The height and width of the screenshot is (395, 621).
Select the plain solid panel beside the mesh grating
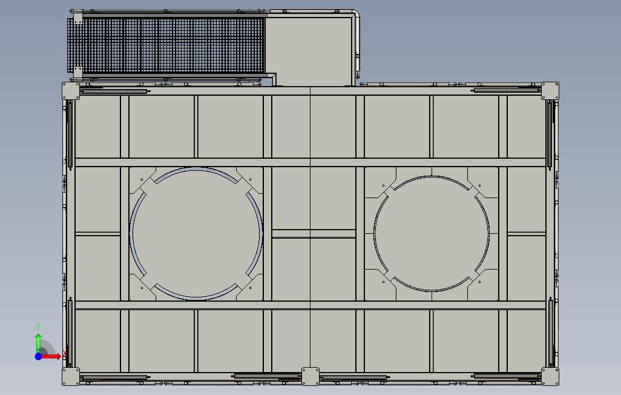(309, 51)
